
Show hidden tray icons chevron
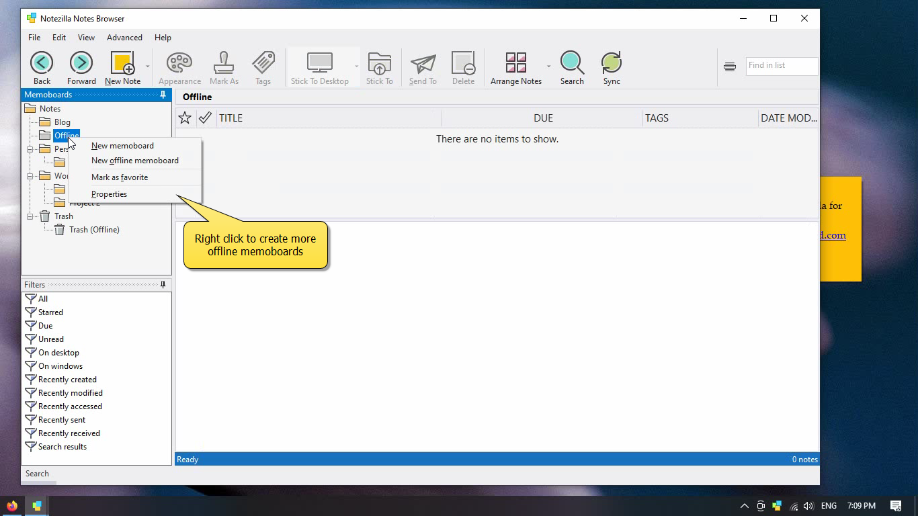[744, 506]
